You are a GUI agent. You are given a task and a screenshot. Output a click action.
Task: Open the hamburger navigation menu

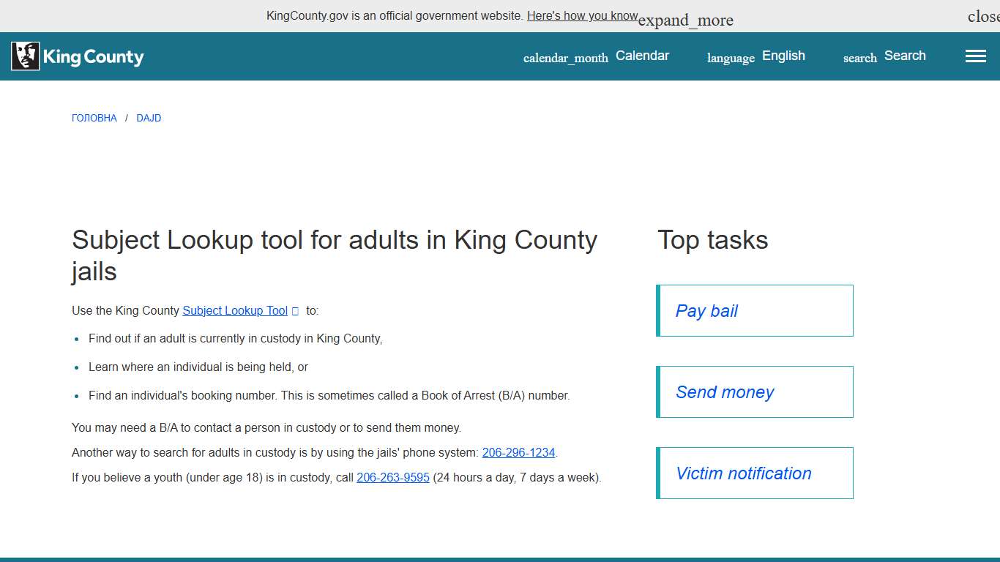coord(975,56)
